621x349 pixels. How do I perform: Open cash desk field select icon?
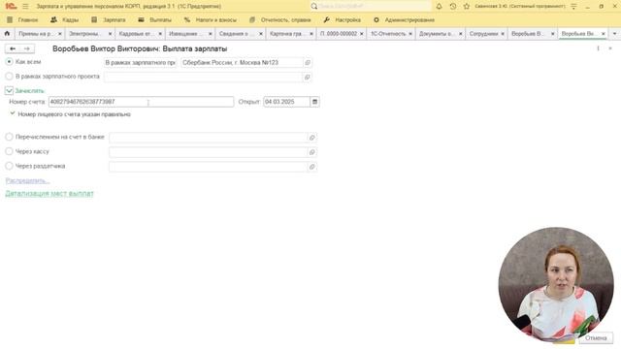click(x=311, y=152)
